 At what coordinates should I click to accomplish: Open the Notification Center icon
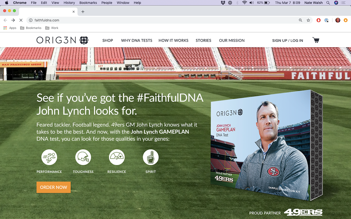(x=343, y=3)
